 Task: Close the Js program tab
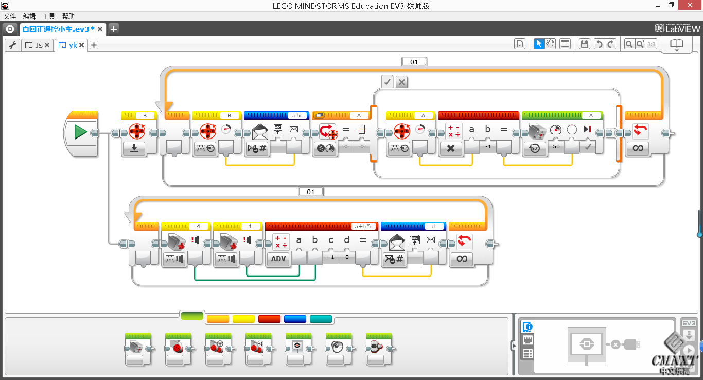pyautogui.click(x=47, y=45)
